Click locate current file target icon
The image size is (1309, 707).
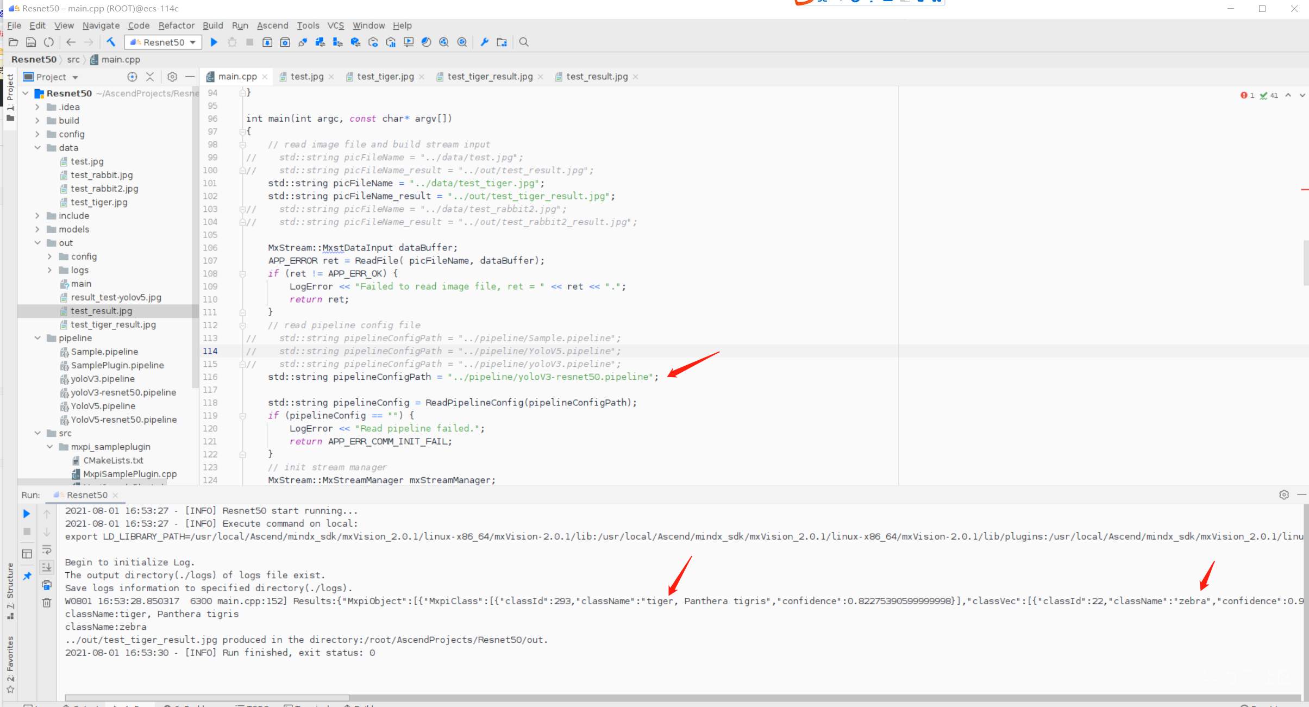132,77
